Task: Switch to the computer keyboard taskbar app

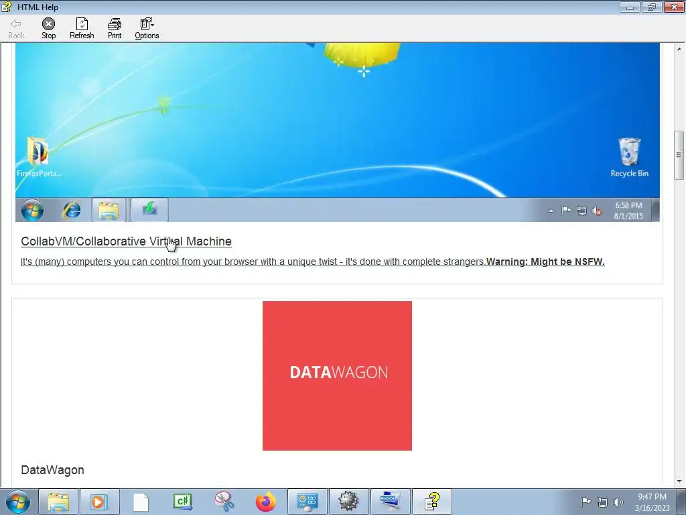Action: pyautogui.click(x=391, y=502)
